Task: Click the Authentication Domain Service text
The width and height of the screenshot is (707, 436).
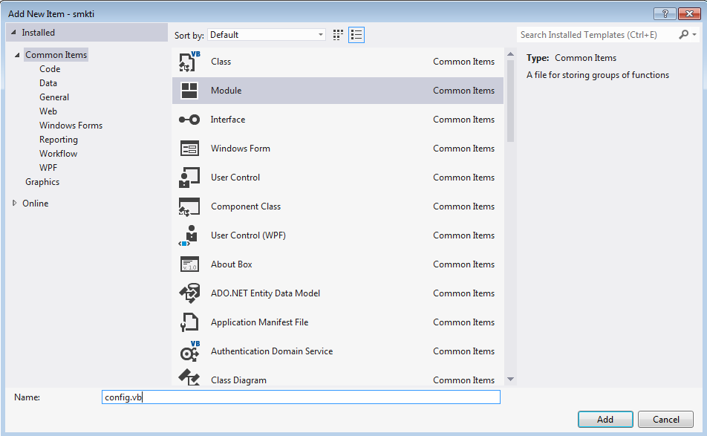Action: tap(272, 351)
